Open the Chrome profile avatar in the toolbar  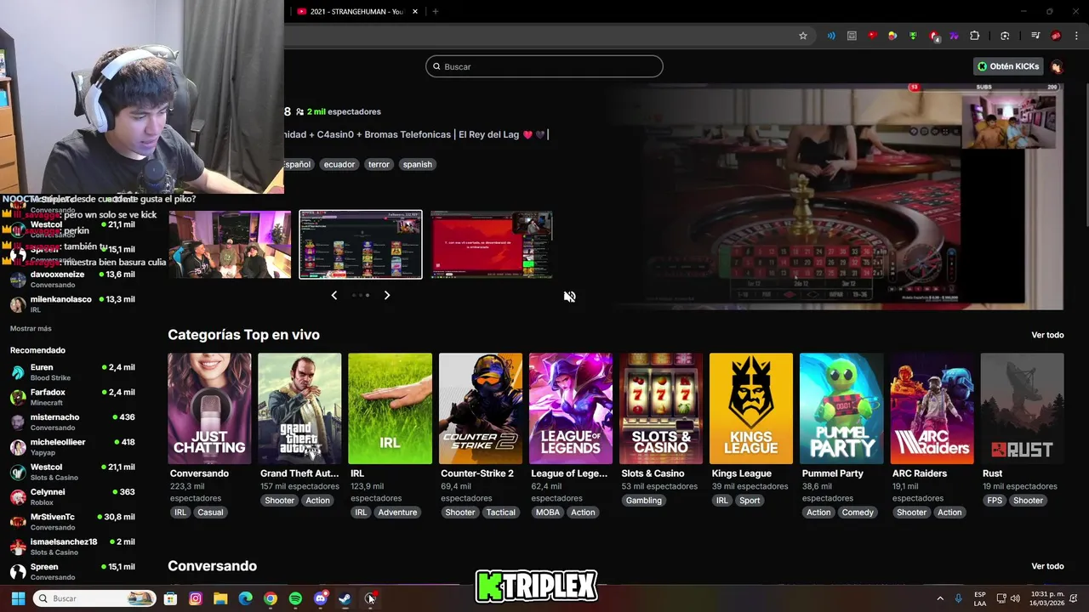click(1056, 36)
